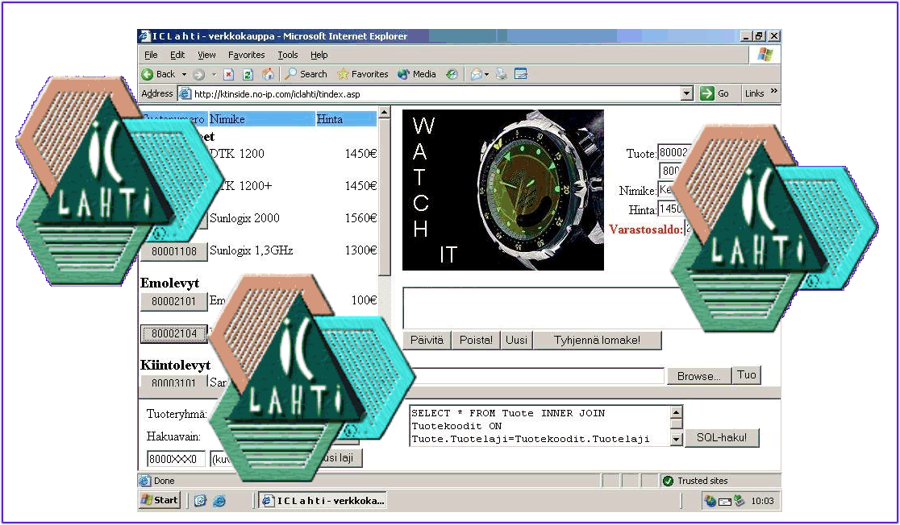Open the File menu
The height and width of the screenshot is (525, 900).
click(151, 55)
